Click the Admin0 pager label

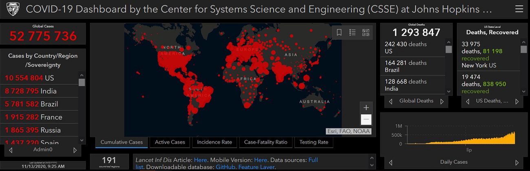(x=43, y=150)
